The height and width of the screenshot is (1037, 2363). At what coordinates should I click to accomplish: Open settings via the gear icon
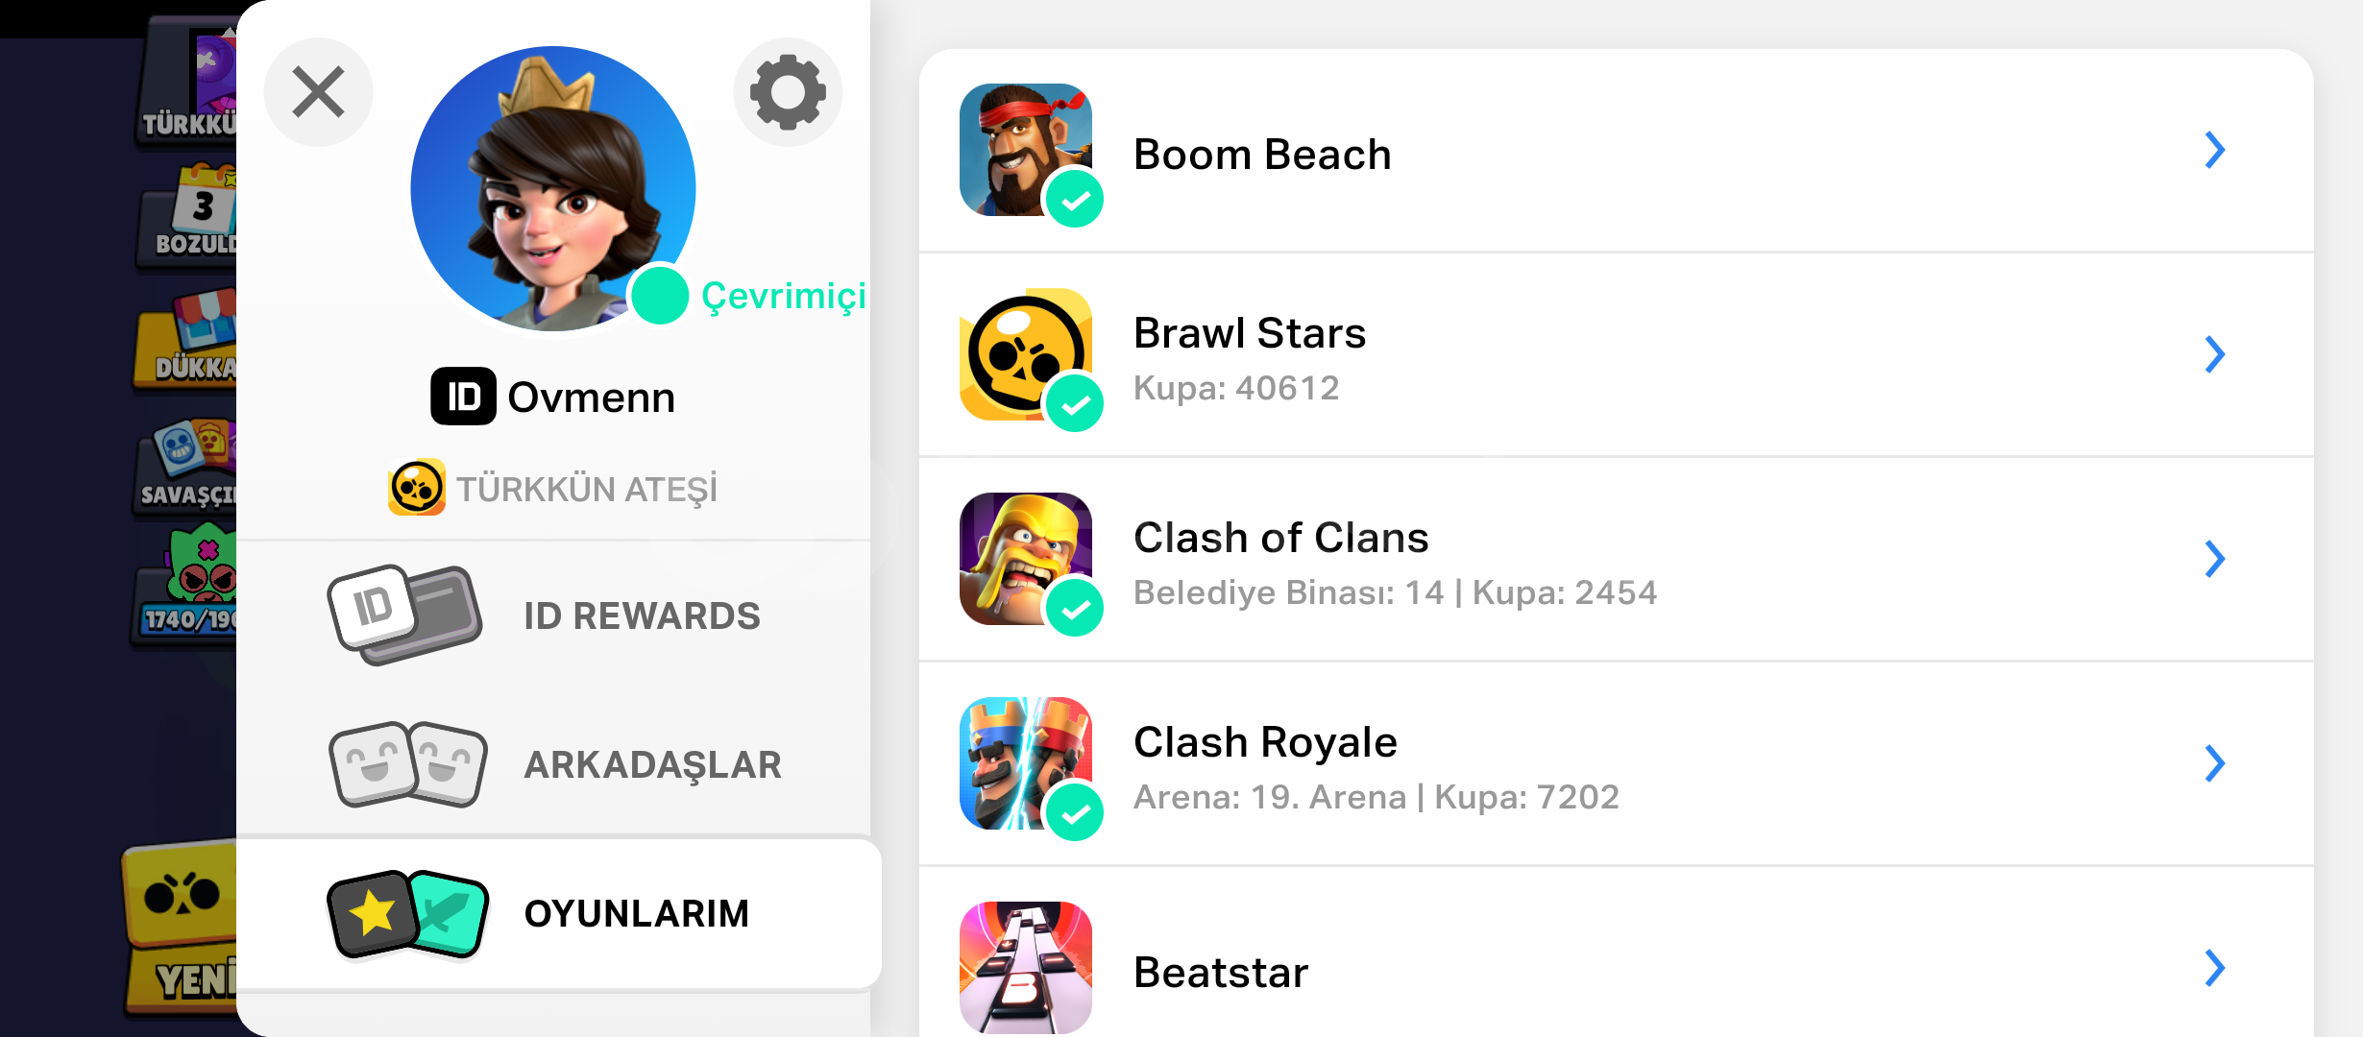[788, 92]
